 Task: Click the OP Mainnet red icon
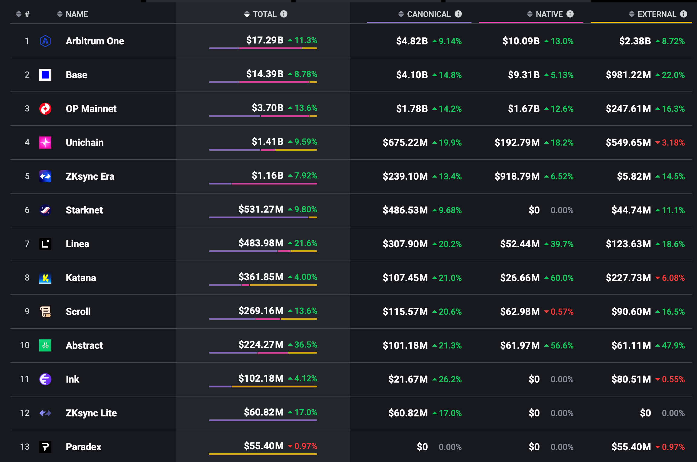click(x=45, y=109)
